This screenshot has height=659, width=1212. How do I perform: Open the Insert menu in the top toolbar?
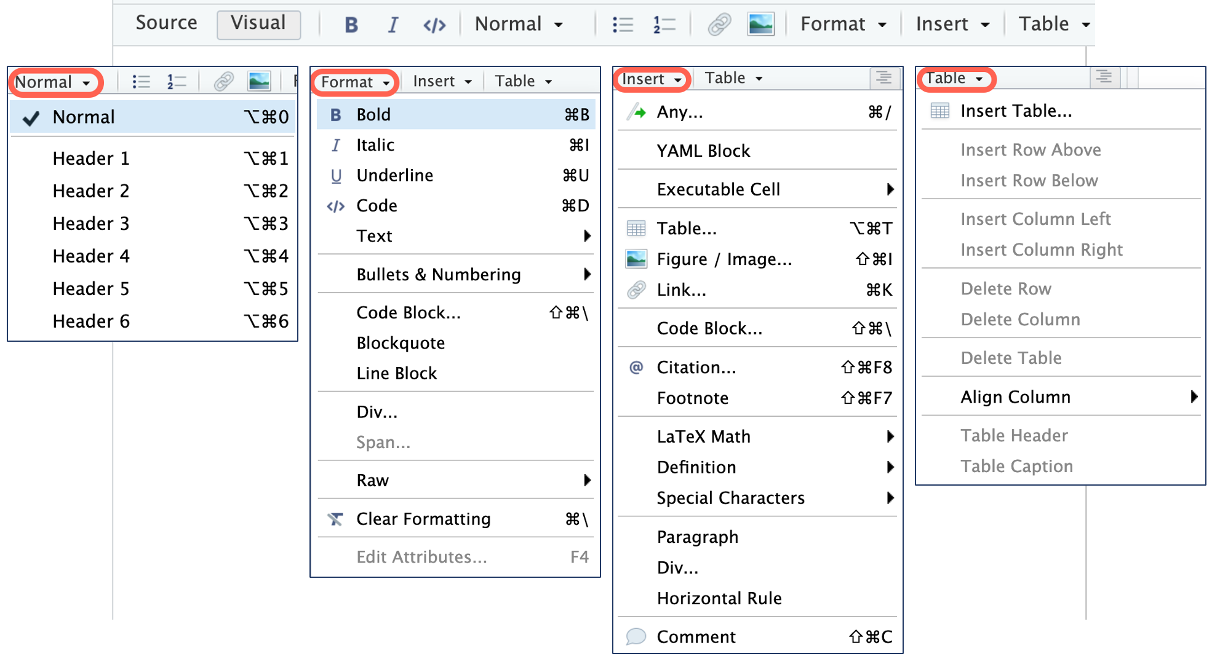952,25
